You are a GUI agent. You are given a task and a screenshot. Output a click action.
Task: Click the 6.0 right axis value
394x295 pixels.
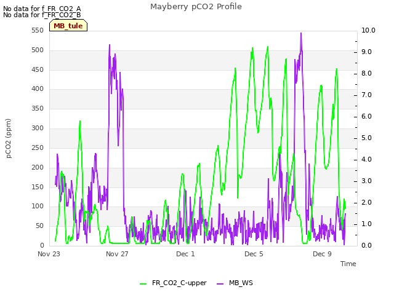(367, 117)
